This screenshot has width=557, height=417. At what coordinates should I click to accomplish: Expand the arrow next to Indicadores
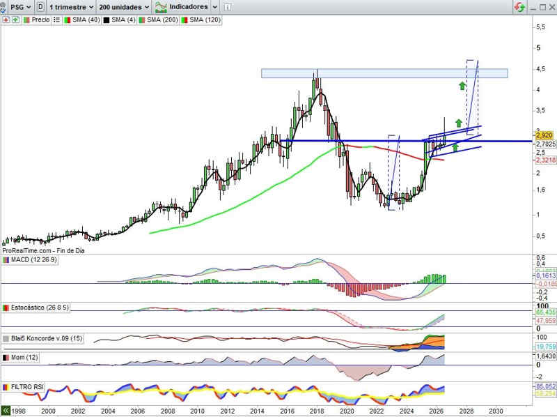(x=215, y=7)
